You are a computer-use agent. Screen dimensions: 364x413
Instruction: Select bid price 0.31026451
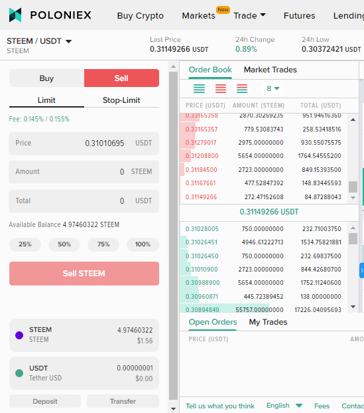(202, 242)
